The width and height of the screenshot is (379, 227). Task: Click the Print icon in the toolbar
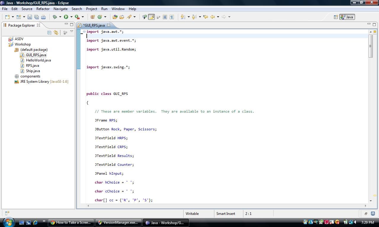43,17
